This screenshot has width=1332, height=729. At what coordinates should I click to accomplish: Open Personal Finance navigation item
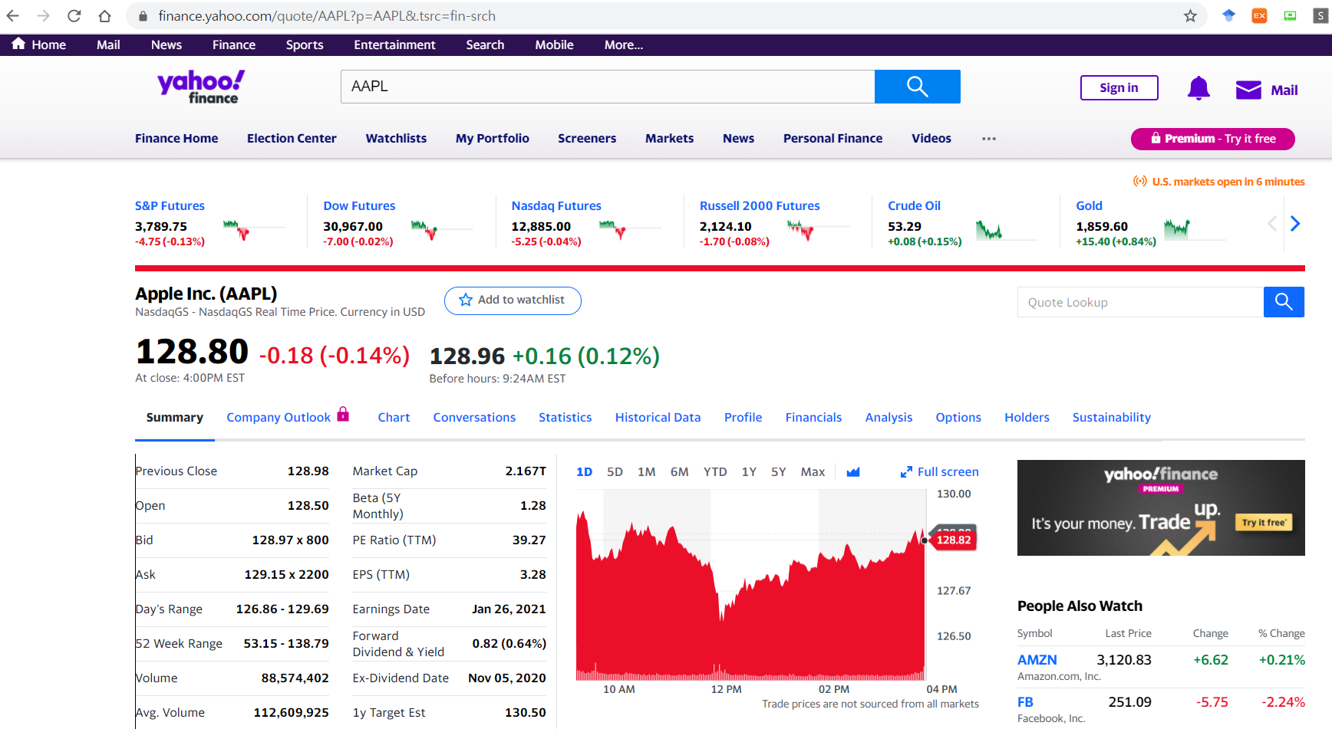[x=832, y=139]
